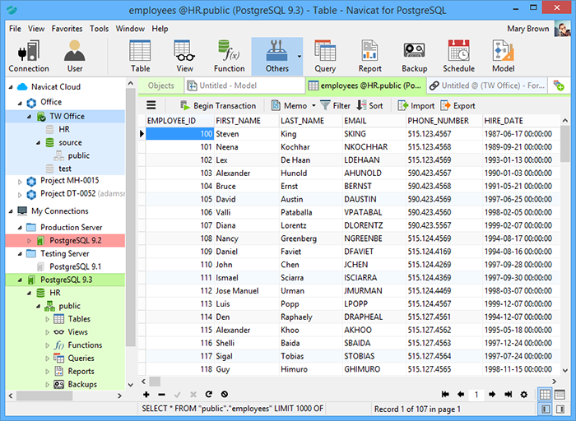Expand the PostgreSQL 9.2 connection
The image size is (576, 421).
[29, 241]
